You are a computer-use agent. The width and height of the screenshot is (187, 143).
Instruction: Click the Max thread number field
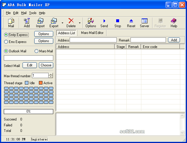click(x=40, y=75)
